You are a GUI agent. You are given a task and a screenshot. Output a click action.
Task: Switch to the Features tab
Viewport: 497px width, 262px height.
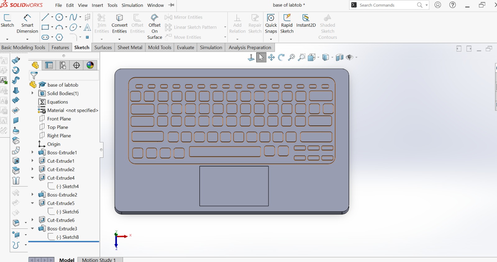point(60,47)
